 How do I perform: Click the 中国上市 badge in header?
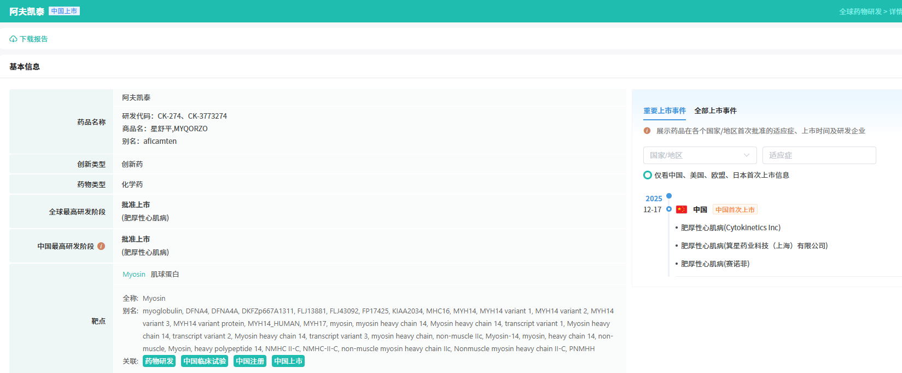pyautogui.click(x=65, y=11)
